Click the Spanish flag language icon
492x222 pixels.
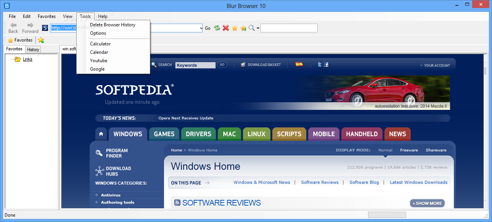coord(299,64)
